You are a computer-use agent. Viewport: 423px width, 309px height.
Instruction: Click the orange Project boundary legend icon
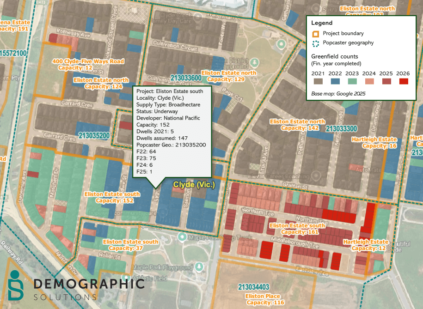click(315, 34)
